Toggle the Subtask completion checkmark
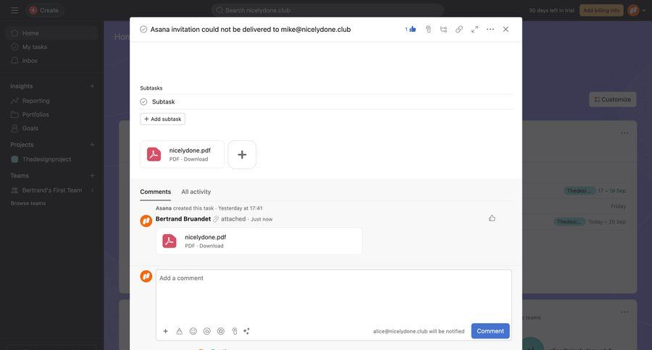Viewport: 652px width, 350px height. tap(143, 102)
